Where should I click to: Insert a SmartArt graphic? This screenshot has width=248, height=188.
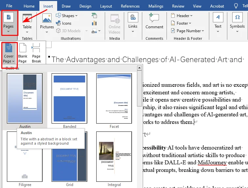94,15
